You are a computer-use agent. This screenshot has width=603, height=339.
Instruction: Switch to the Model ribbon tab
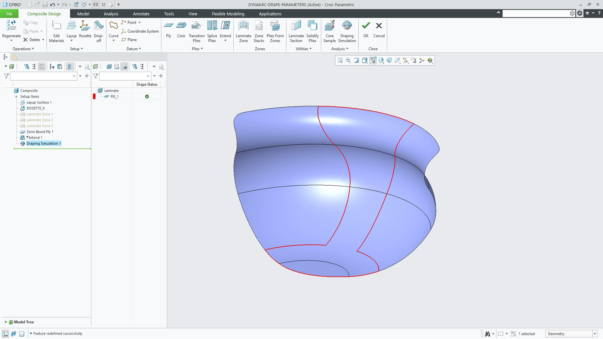pyautogui.click(x=83, y=14)
